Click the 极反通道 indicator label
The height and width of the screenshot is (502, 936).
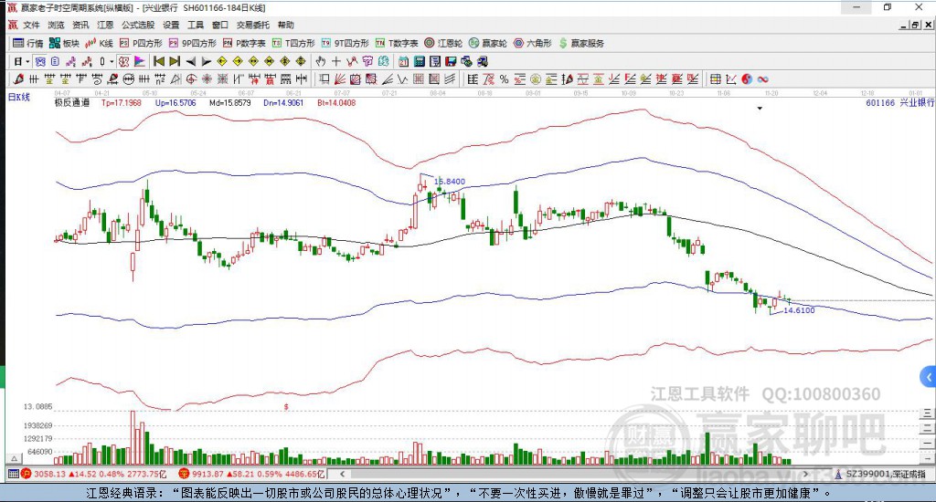coord(72,102)
